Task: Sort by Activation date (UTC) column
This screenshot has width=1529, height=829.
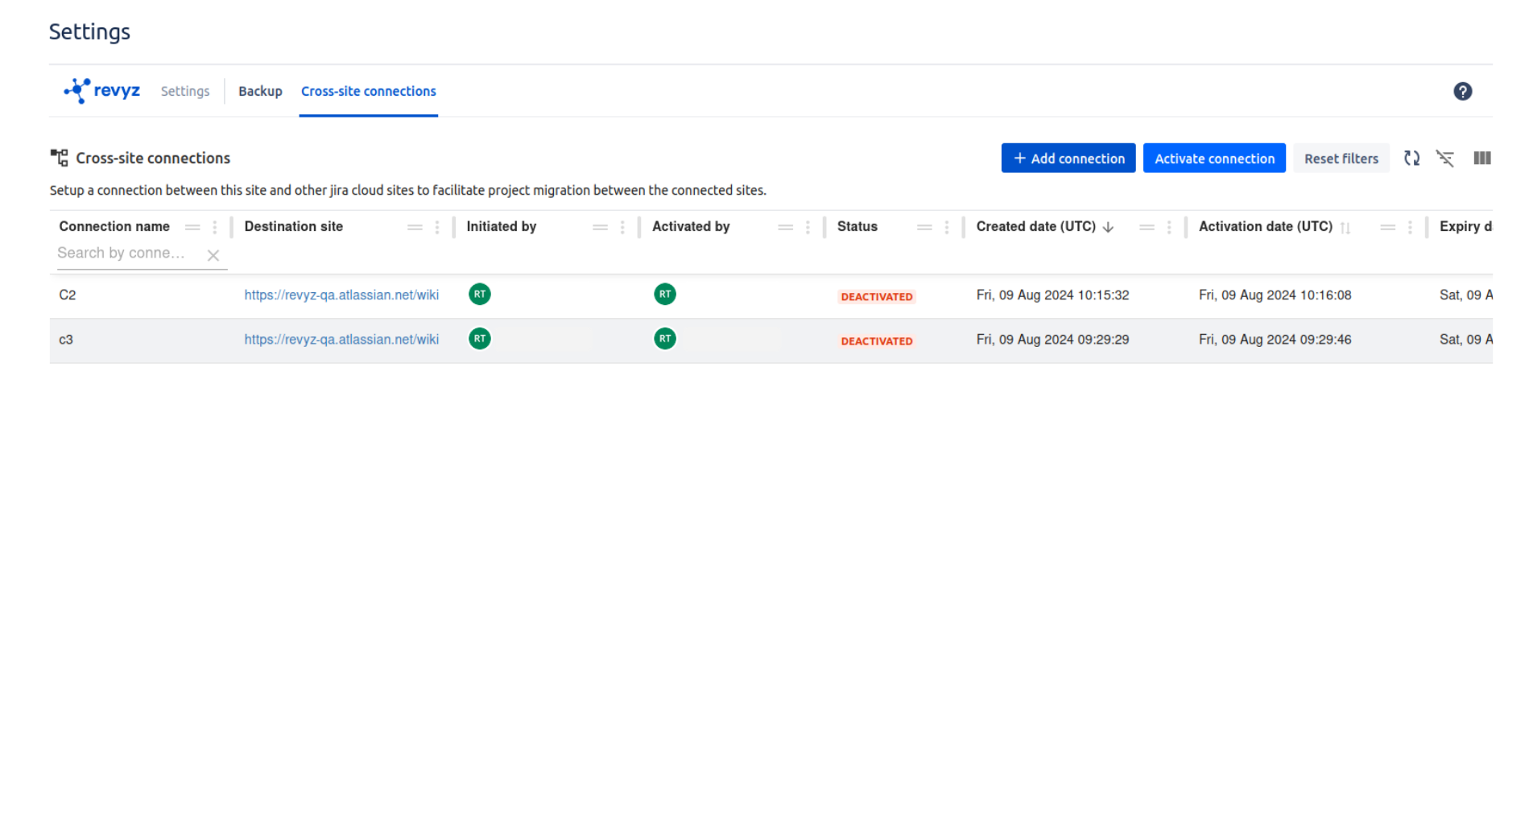Action: 1265,227
